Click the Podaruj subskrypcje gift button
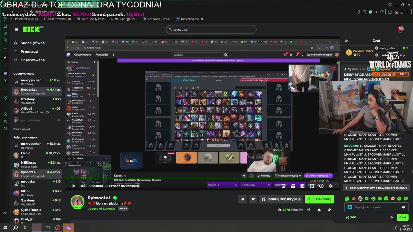 pyautogui.click(x=281, y=199)
